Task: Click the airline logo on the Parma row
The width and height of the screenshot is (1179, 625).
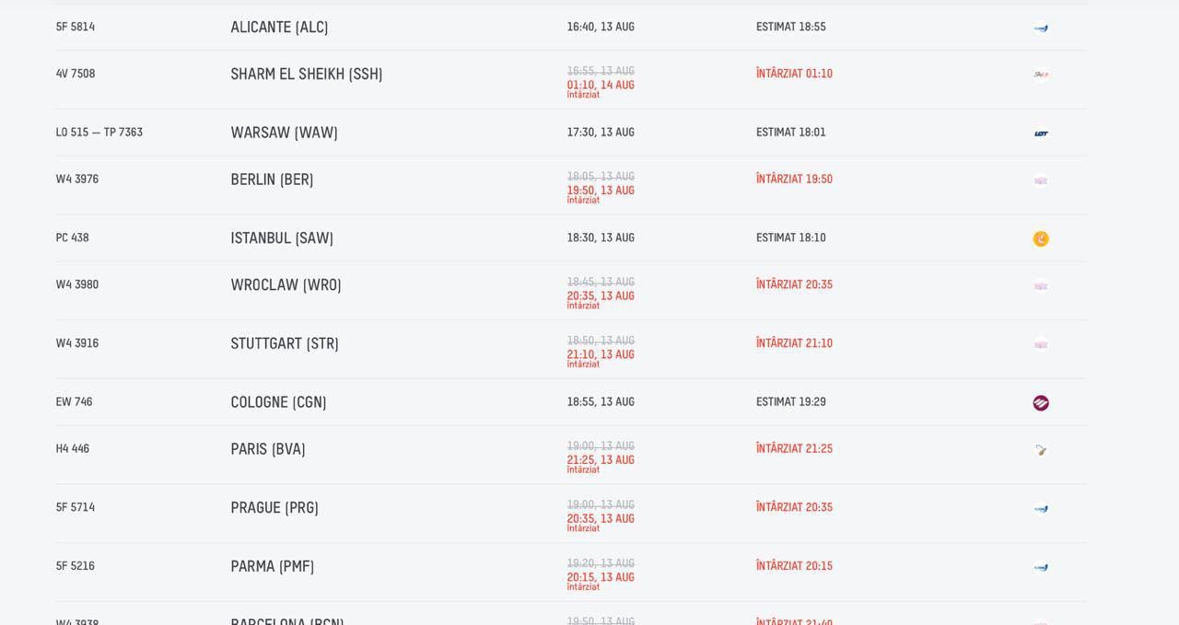Action: [1041, 567]
